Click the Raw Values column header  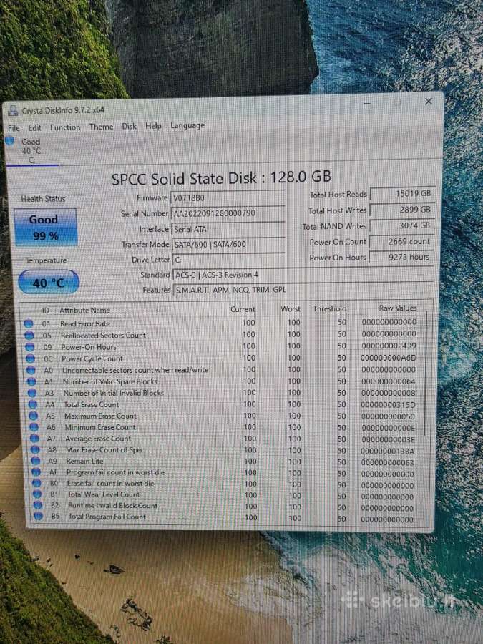click(x=397, y=308)
